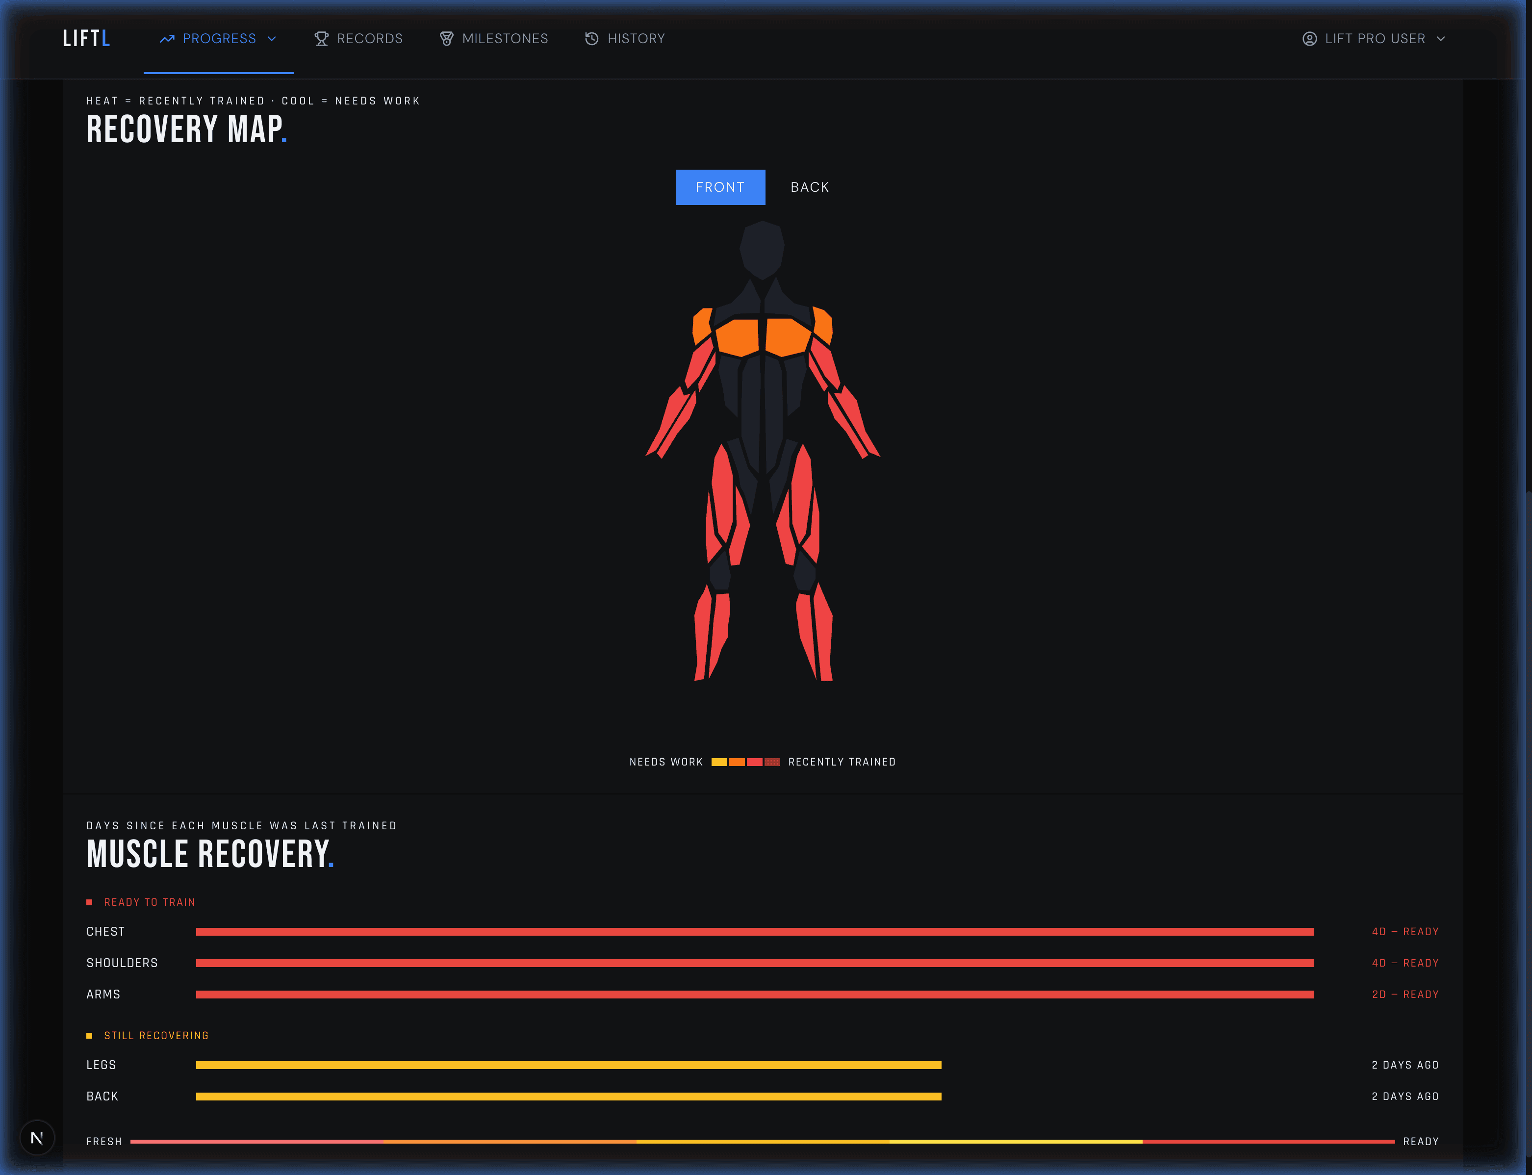Click the History clock icon
Screen dimensions: 1532x1175
coord(591,39)
